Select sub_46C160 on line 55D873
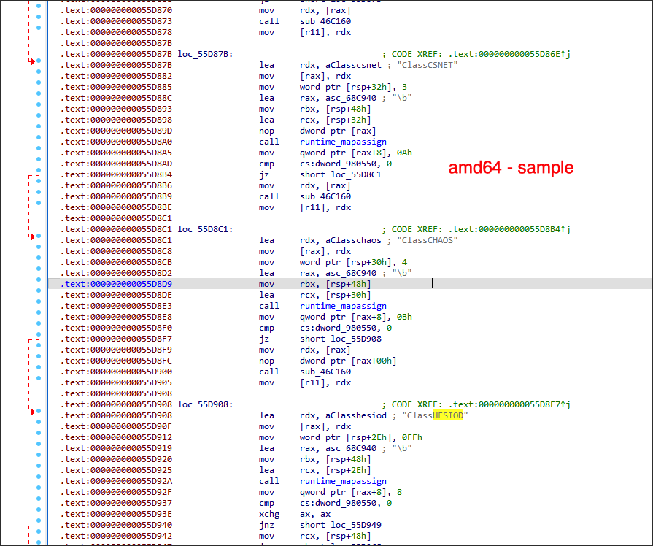This screenshot has height=546, width=653. pyautogui.click(x=325, y=21)
